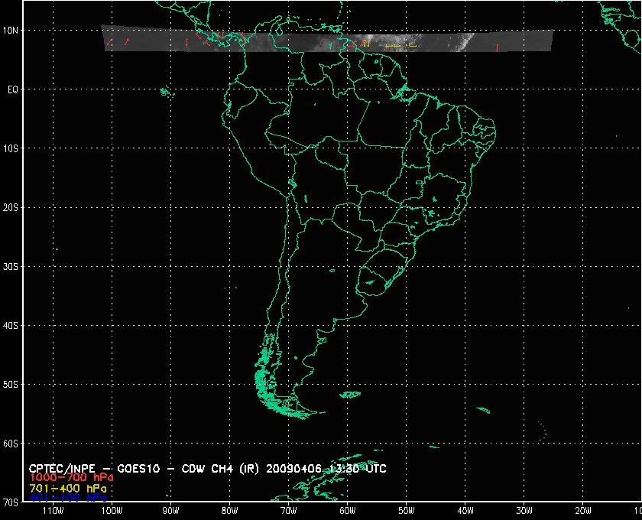Viewport: 642px width, 520px height.
Task: Select the EQ latitude label
Action: click(12, 89)
